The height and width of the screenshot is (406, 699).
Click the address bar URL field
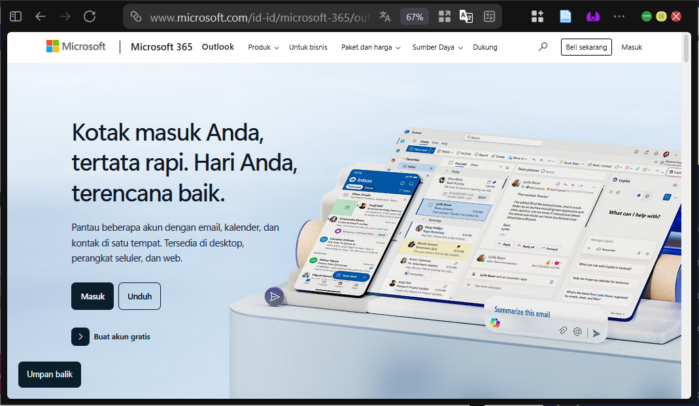tap(260, 18)
